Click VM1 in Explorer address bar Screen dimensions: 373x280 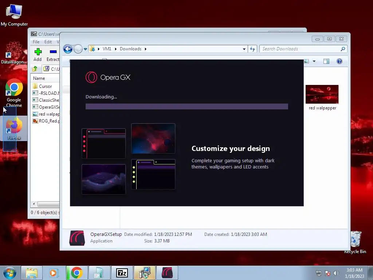point(107,49)
